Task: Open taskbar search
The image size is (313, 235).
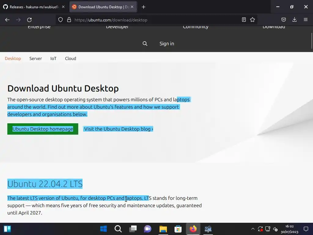Action: (x=118, y=229)
